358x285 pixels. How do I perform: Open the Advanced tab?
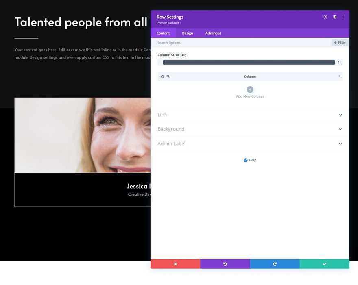coord(213,33)
